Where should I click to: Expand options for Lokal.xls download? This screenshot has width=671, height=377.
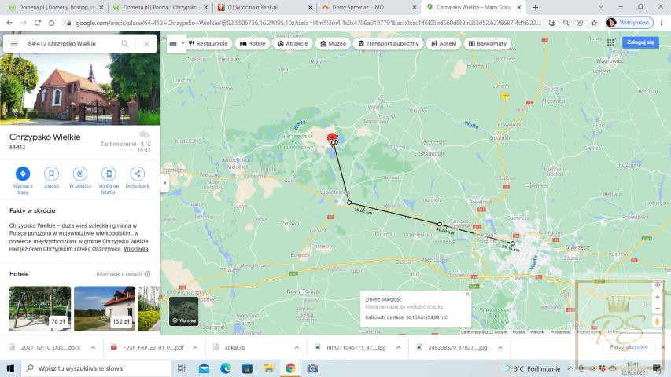297,347
